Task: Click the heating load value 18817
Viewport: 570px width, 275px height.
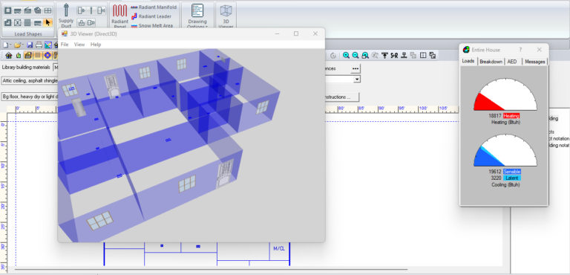Action: (495, 115)
